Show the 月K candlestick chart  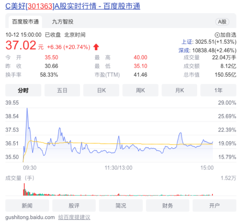(179, 90)
